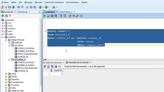Viewport: 164px width, 92px height.
Task: Select the Salida de Sentencia tab
Action: click(54, 62)
